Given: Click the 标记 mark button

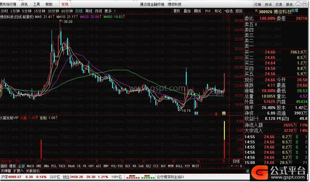Looking at the screenshot, I should [x=218, y=11].
